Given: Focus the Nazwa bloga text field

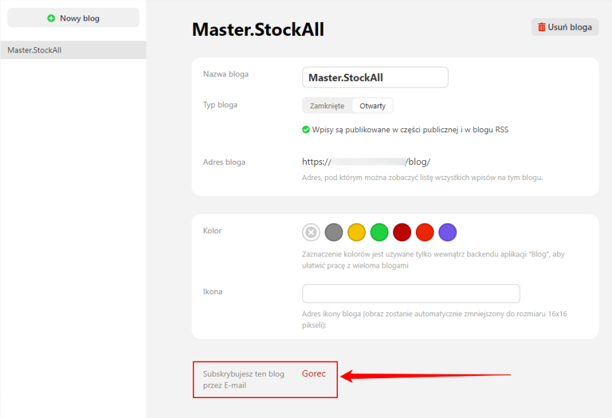Looking at the screenshot, I should coord(375,77).
